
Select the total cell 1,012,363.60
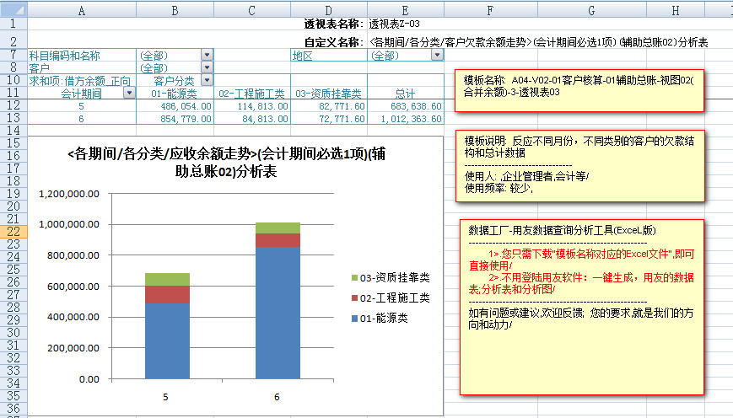405,119
